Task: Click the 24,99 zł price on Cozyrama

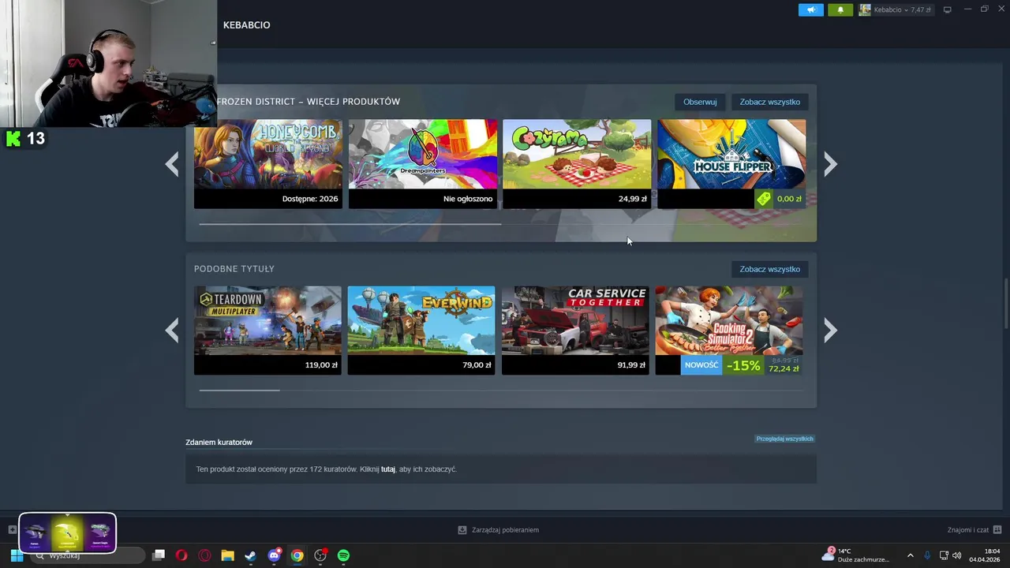Action: 632,199
